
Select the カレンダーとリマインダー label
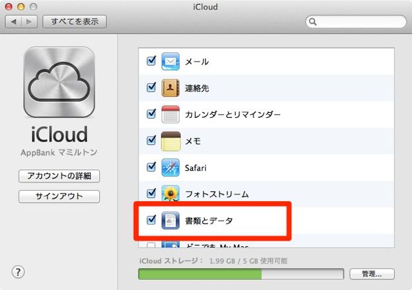click(x=233, y=115)
